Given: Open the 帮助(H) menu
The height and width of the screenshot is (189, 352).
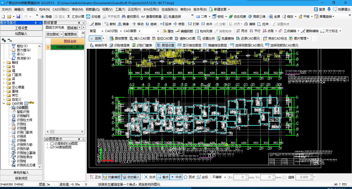Looking at the screenshot, I should pos(186,9).
